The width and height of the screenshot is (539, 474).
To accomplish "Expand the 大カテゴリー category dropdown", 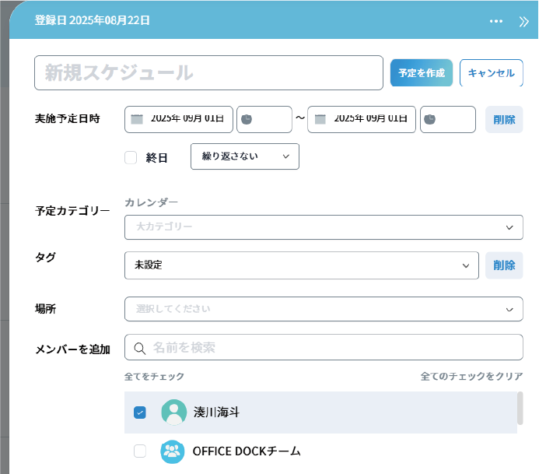I will pos(323,227).
